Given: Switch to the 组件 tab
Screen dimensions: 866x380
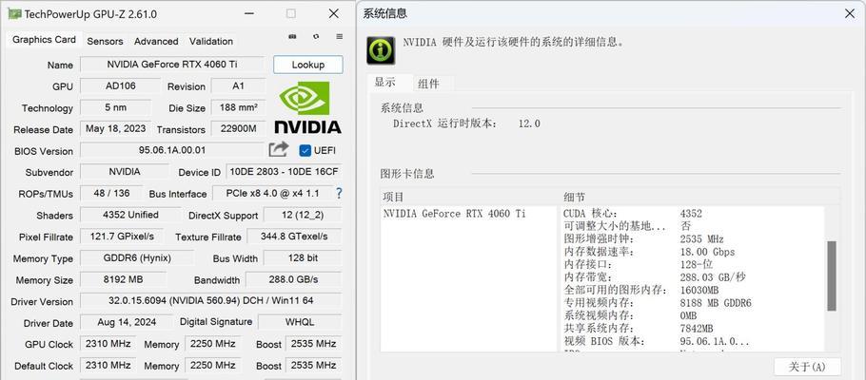Looking at the screenshot, I should point(428,84).
